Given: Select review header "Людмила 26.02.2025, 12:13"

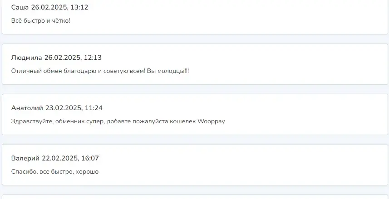Looking at the screenshot, I should coord(56,58).
